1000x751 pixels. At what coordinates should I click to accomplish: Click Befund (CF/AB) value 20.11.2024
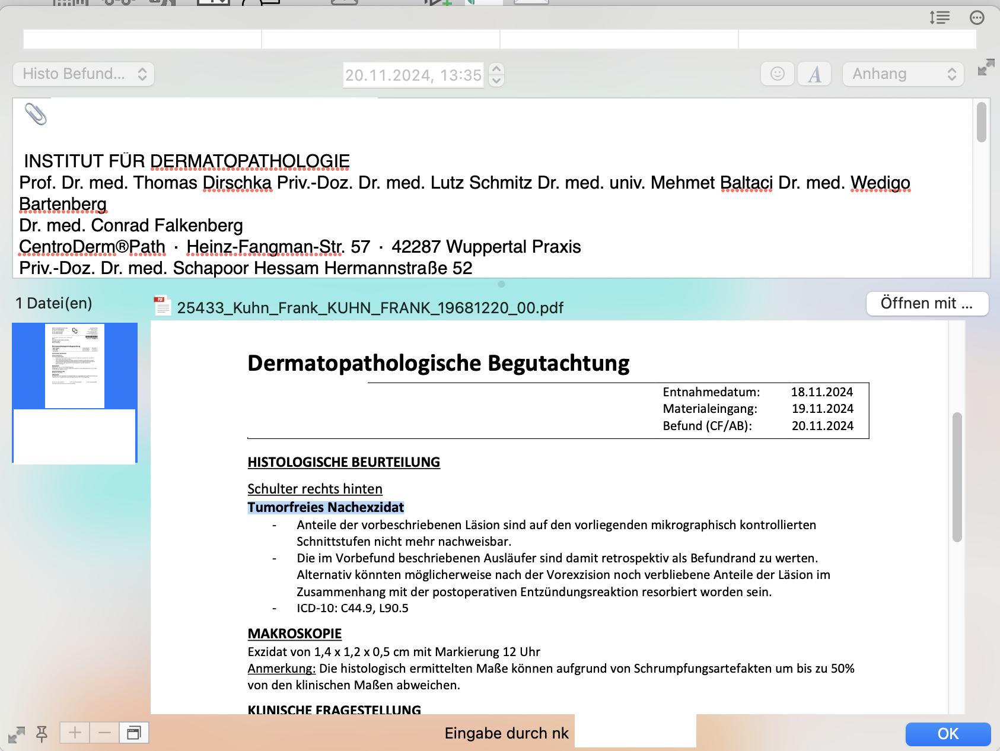pyautogui.click(x=823, y=426)
